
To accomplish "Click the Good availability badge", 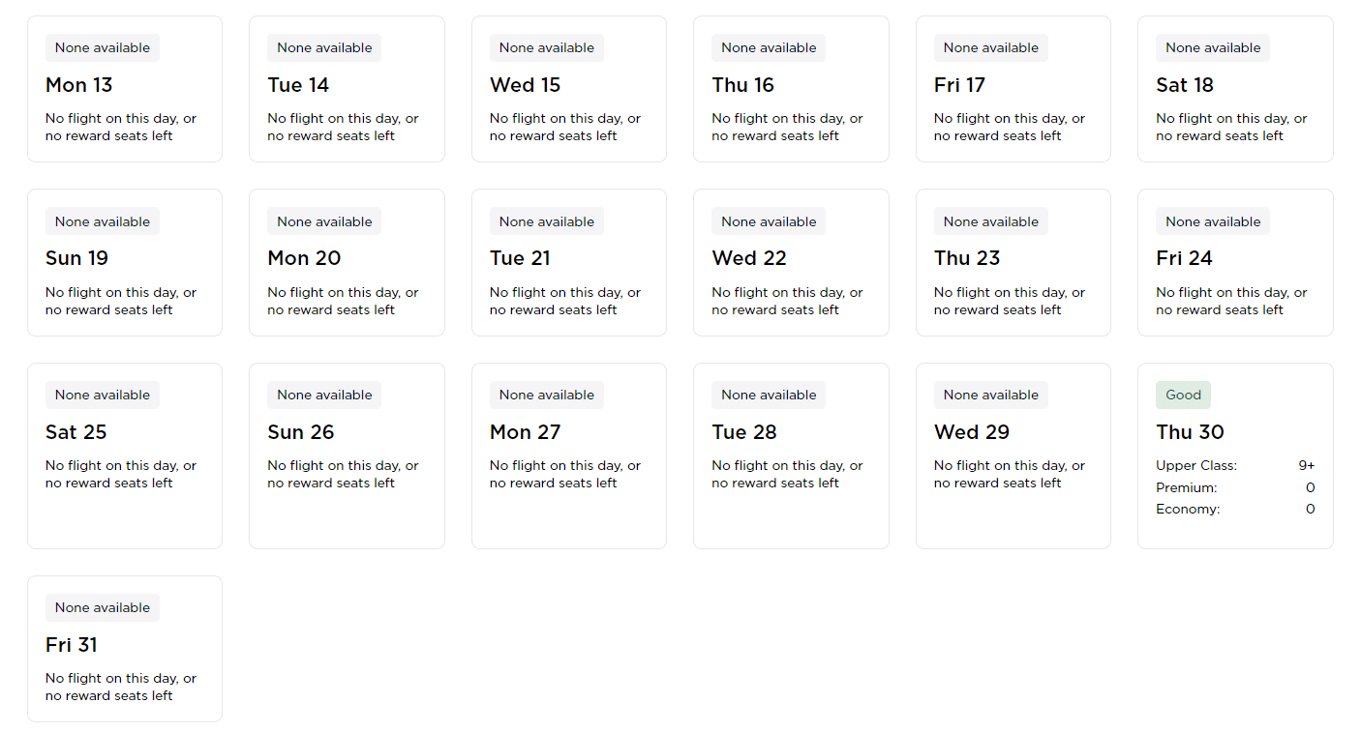I will tap(1183, 395).
